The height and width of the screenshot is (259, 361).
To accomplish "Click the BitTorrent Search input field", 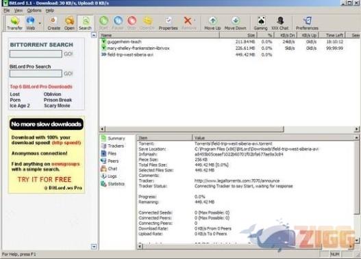I will [x=36, y=54].
